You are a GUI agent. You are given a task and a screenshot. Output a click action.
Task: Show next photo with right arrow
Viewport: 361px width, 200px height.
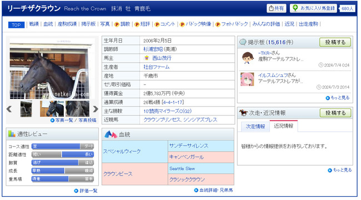96,109
